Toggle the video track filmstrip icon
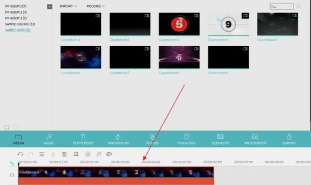 (x=12, y=175)
